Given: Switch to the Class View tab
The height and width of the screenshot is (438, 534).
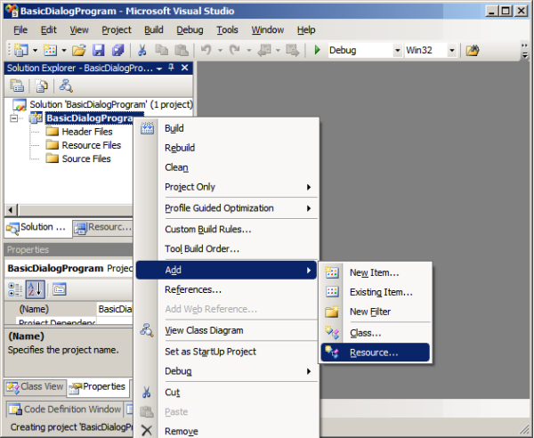Looking at the screenshot, I should (x=36, y=387).
